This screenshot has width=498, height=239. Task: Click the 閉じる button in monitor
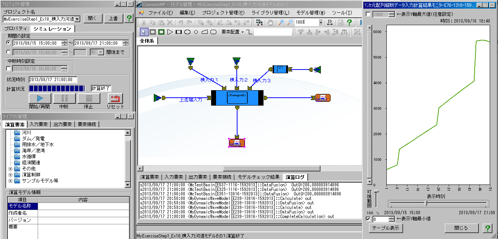(461, 228)
